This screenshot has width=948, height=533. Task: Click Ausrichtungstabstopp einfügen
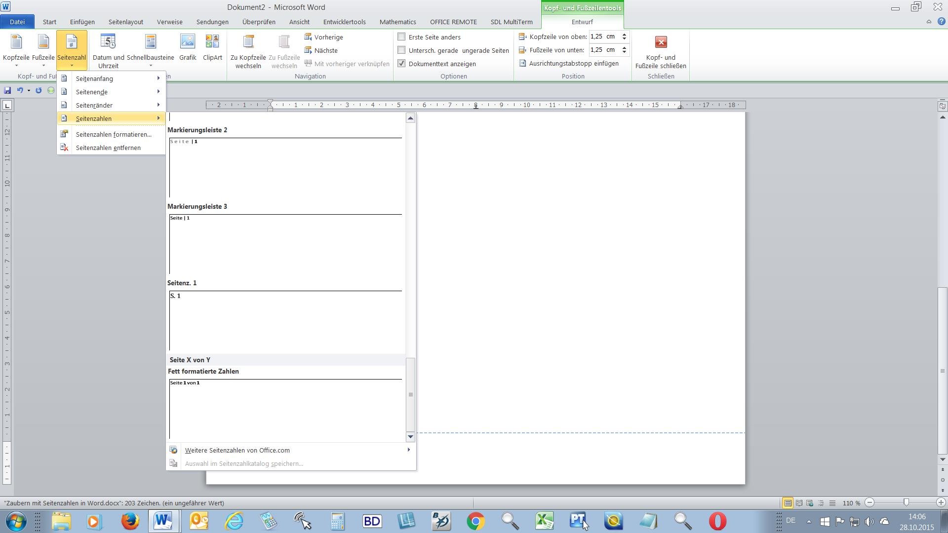[569, 63]
